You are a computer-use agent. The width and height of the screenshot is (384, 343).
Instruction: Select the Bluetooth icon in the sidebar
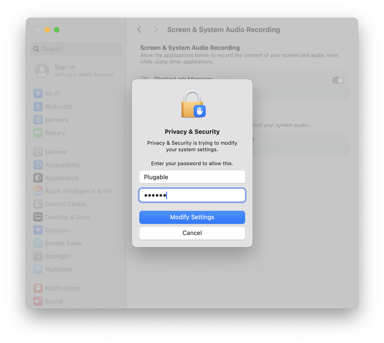[38, 107]
